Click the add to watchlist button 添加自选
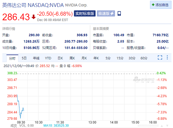The image size is (173, 128). pos(161,5)
